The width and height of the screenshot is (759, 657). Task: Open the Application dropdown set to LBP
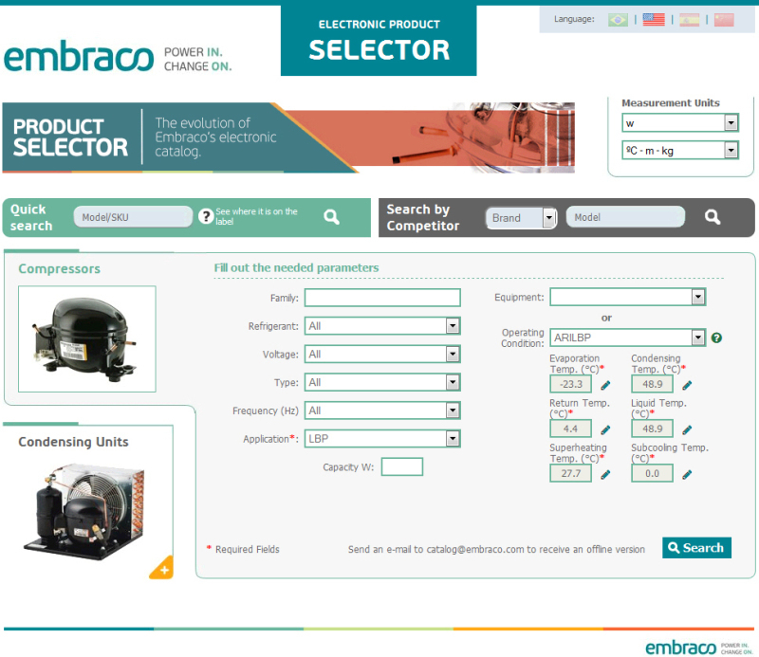(382, 439)
